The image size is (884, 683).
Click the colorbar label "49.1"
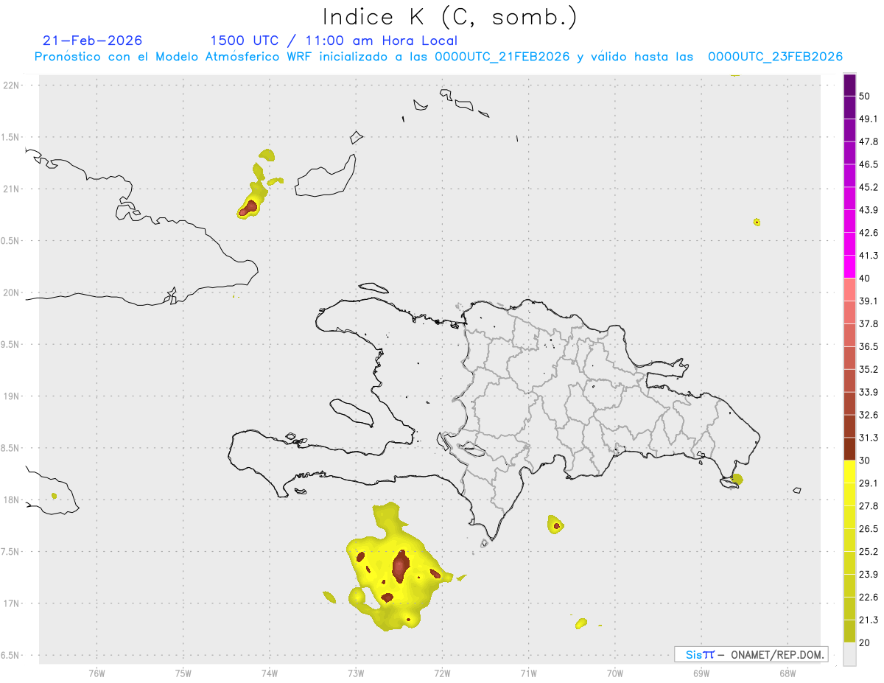[869, 119]
